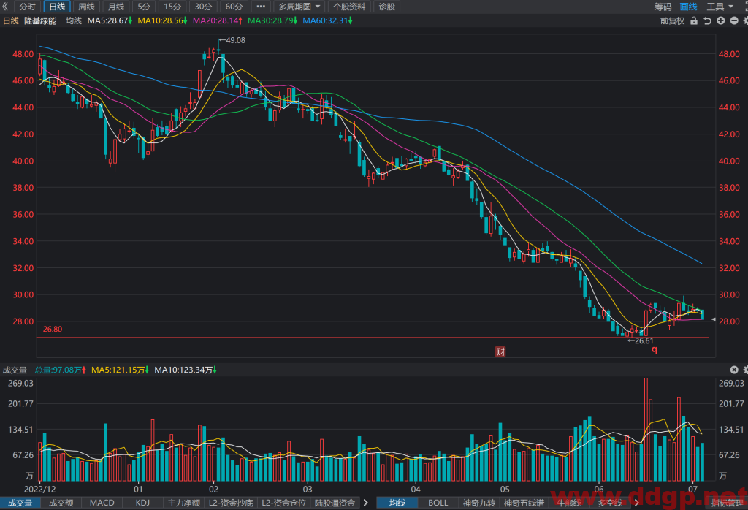Change 前复权 price adjustment setting
The width and height of the screenshot is (748, 510).
click(x=672, y=20)
